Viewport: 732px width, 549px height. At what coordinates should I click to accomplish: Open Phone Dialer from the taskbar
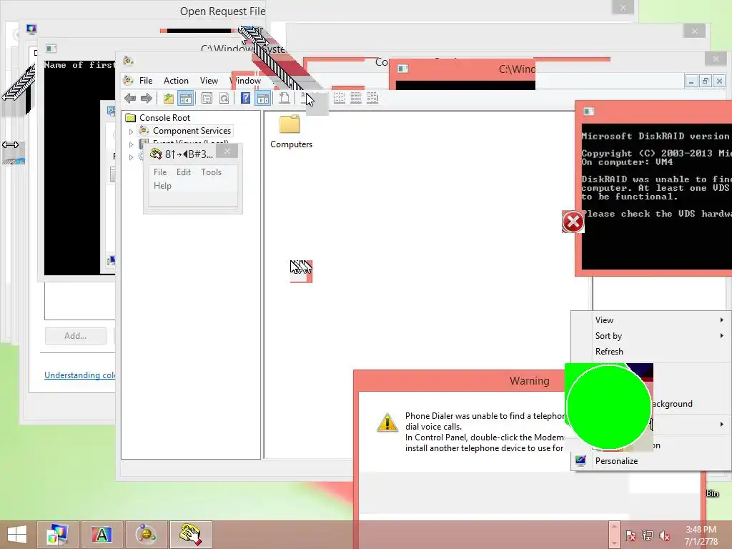(190, 535)
